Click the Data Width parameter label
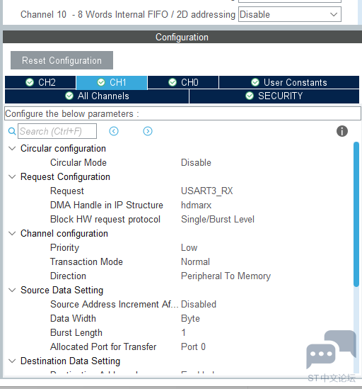This screenshot has height=389, width=362. point(73,319)
